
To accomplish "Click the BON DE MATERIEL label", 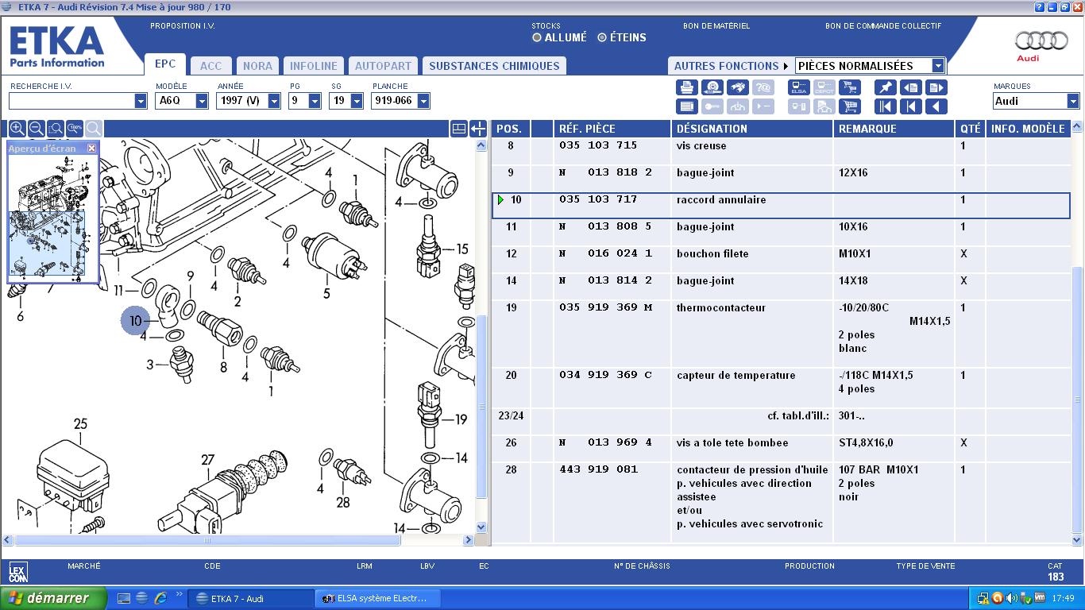I will click(716, 26).
